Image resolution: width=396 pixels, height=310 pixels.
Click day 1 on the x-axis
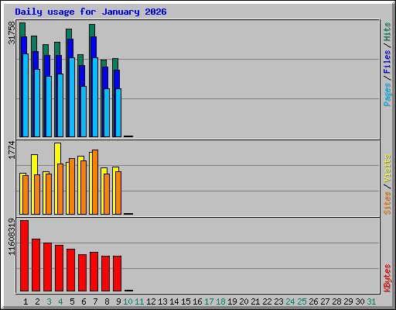click(x=26, y=301)
